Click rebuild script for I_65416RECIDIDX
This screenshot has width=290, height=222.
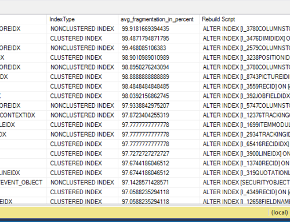245,144
